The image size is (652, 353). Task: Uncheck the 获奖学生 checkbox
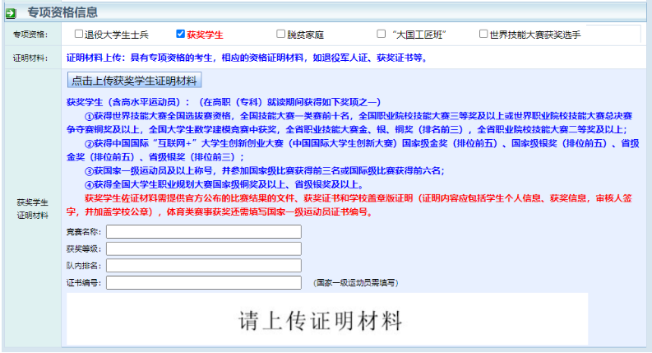click(x=180, y=35)
